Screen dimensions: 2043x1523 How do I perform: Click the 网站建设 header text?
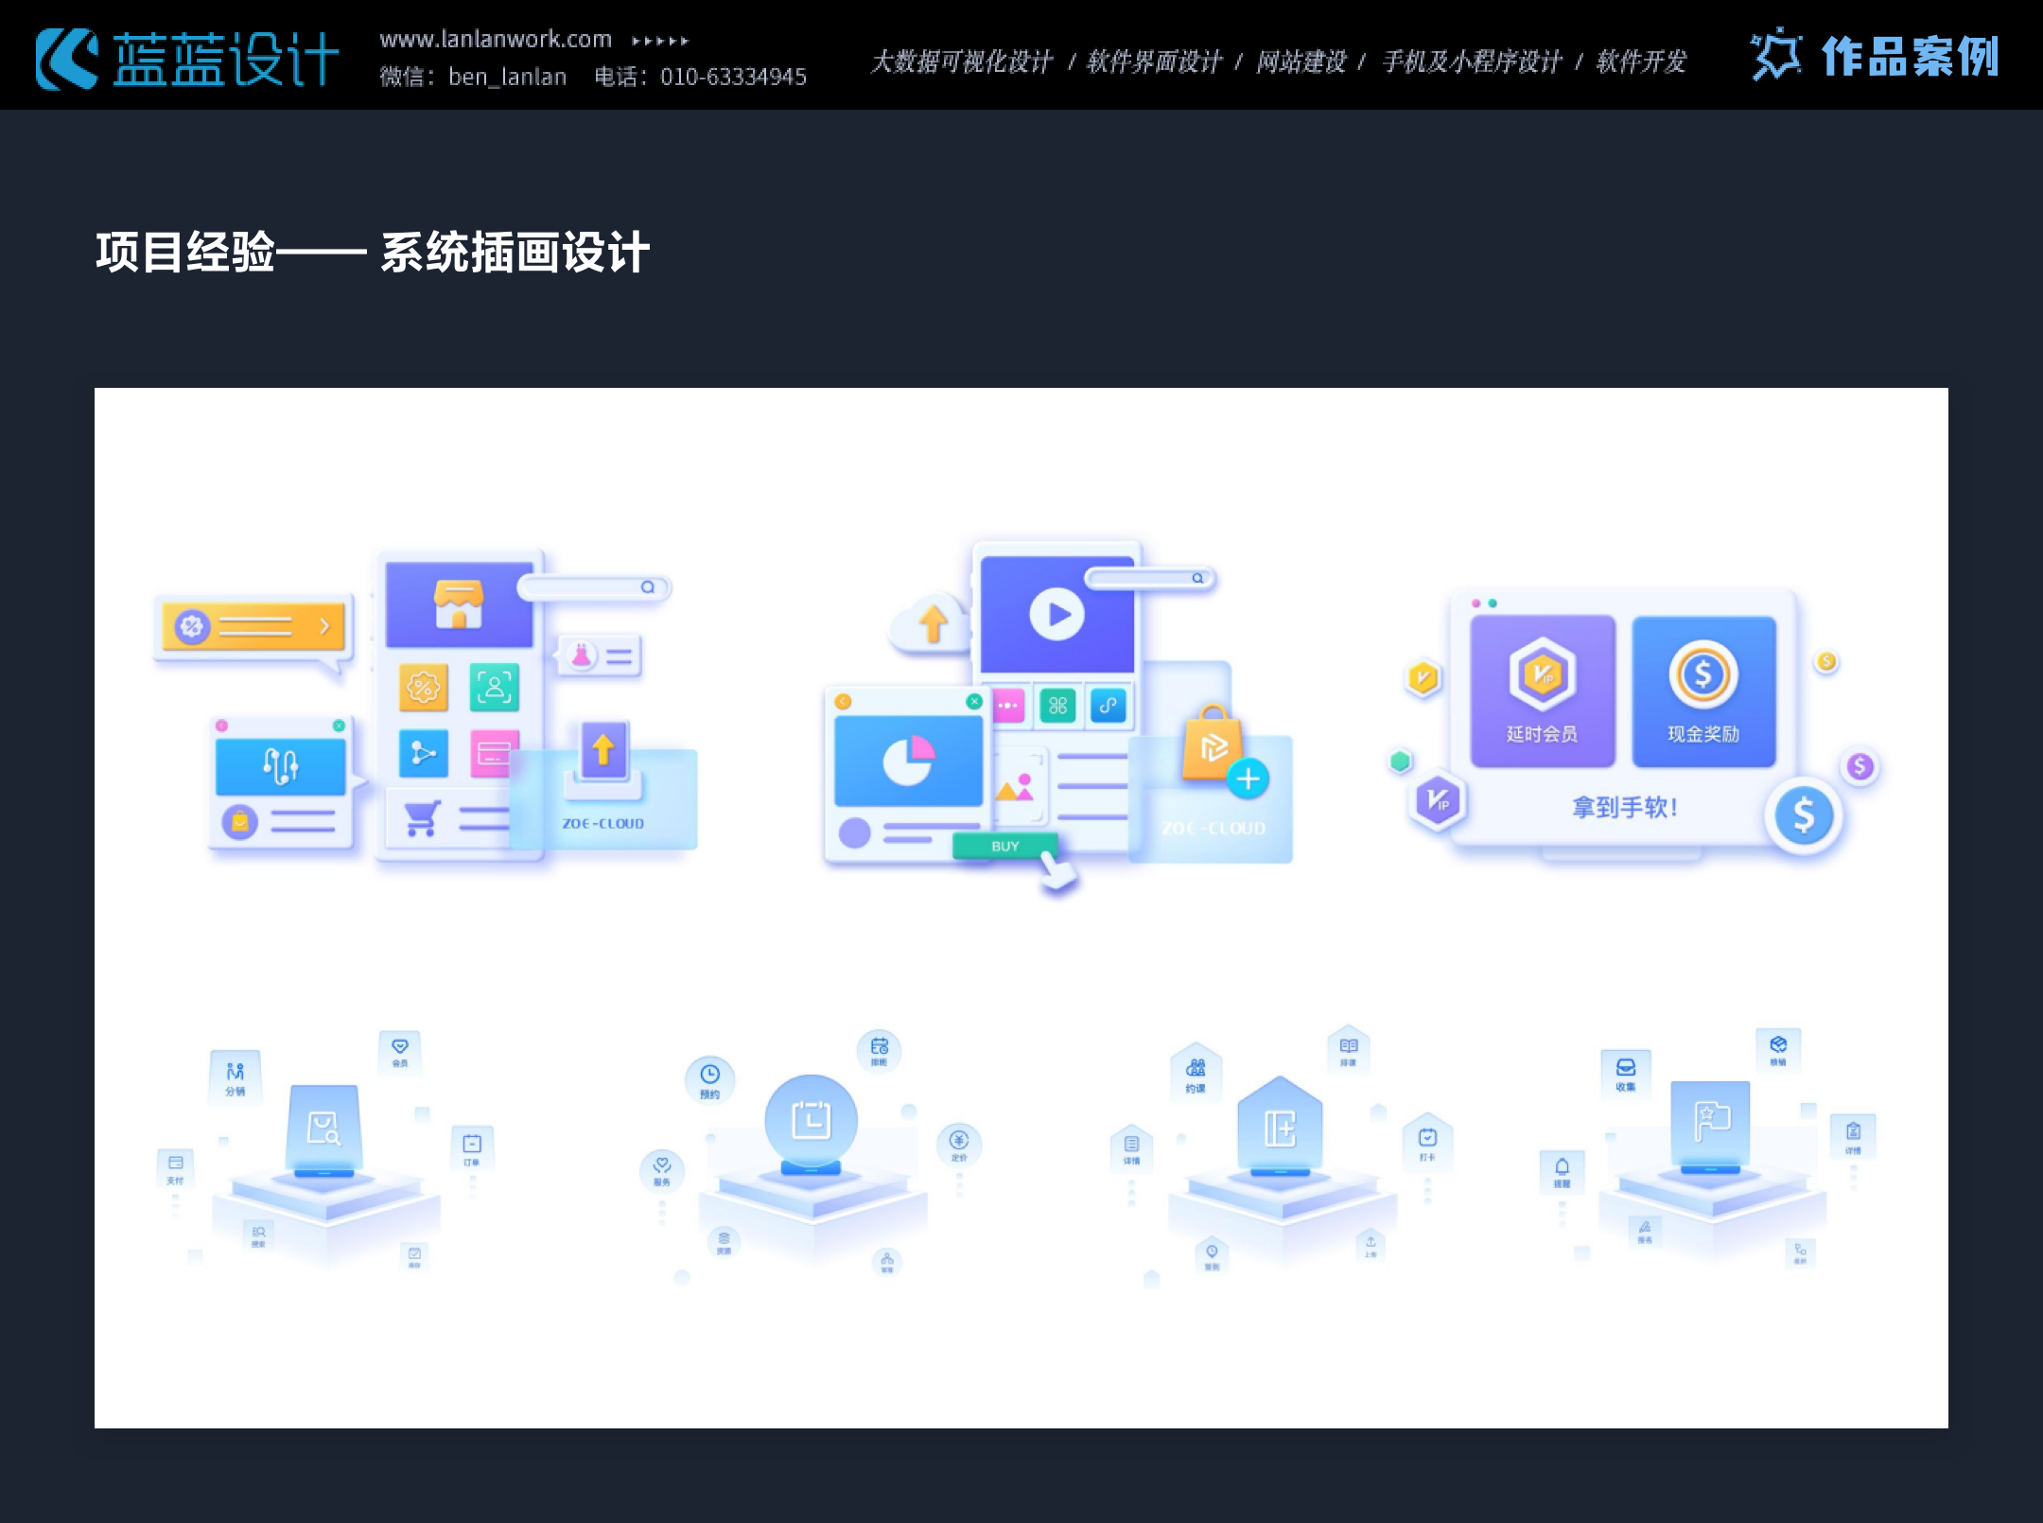coord(1301,62)
